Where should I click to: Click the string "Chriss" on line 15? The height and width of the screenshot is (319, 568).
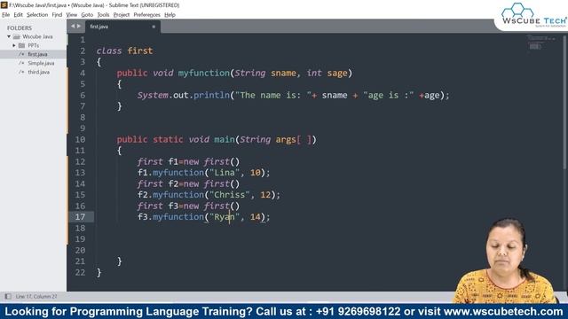230,195
